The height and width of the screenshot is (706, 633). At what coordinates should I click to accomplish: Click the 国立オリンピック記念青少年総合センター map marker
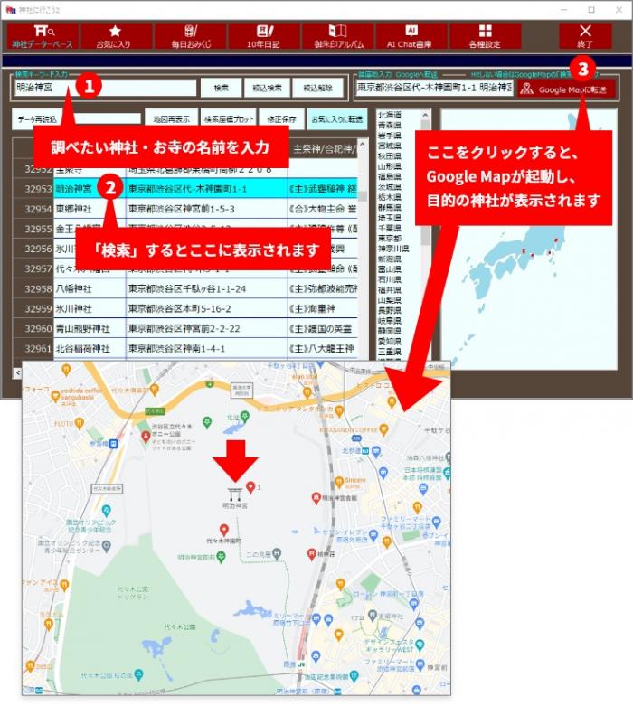tap(107, 546)
